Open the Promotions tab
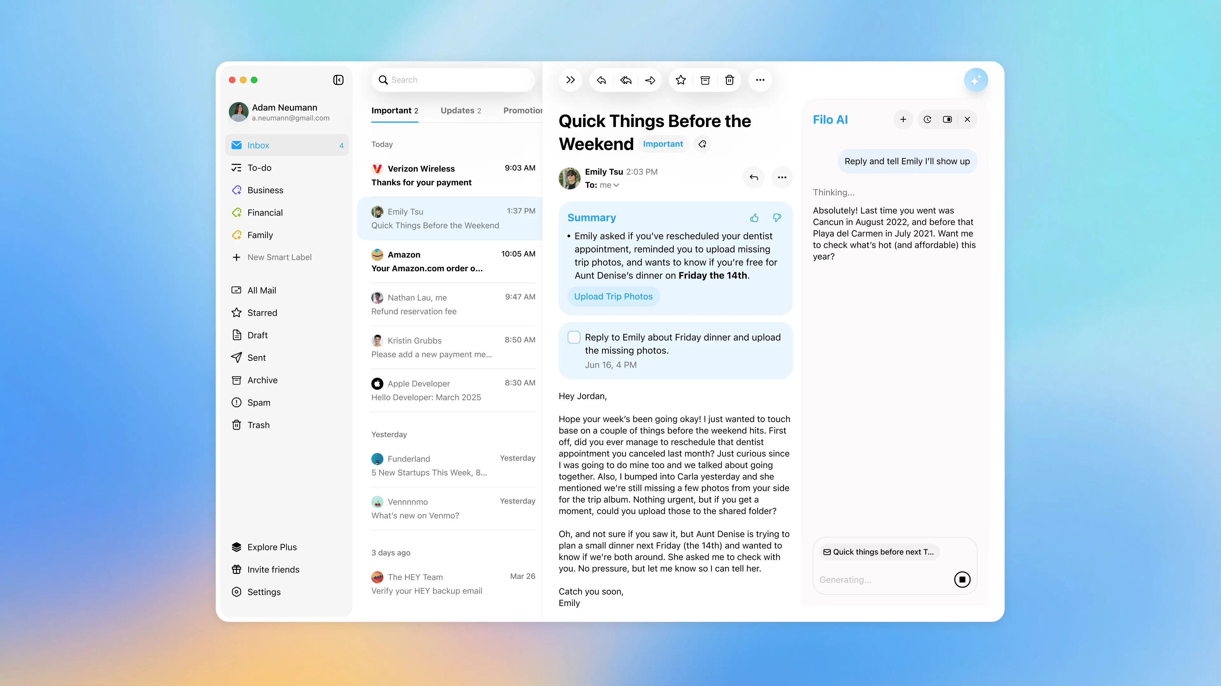The image size is (1221, 686). [x=523, y=110]
